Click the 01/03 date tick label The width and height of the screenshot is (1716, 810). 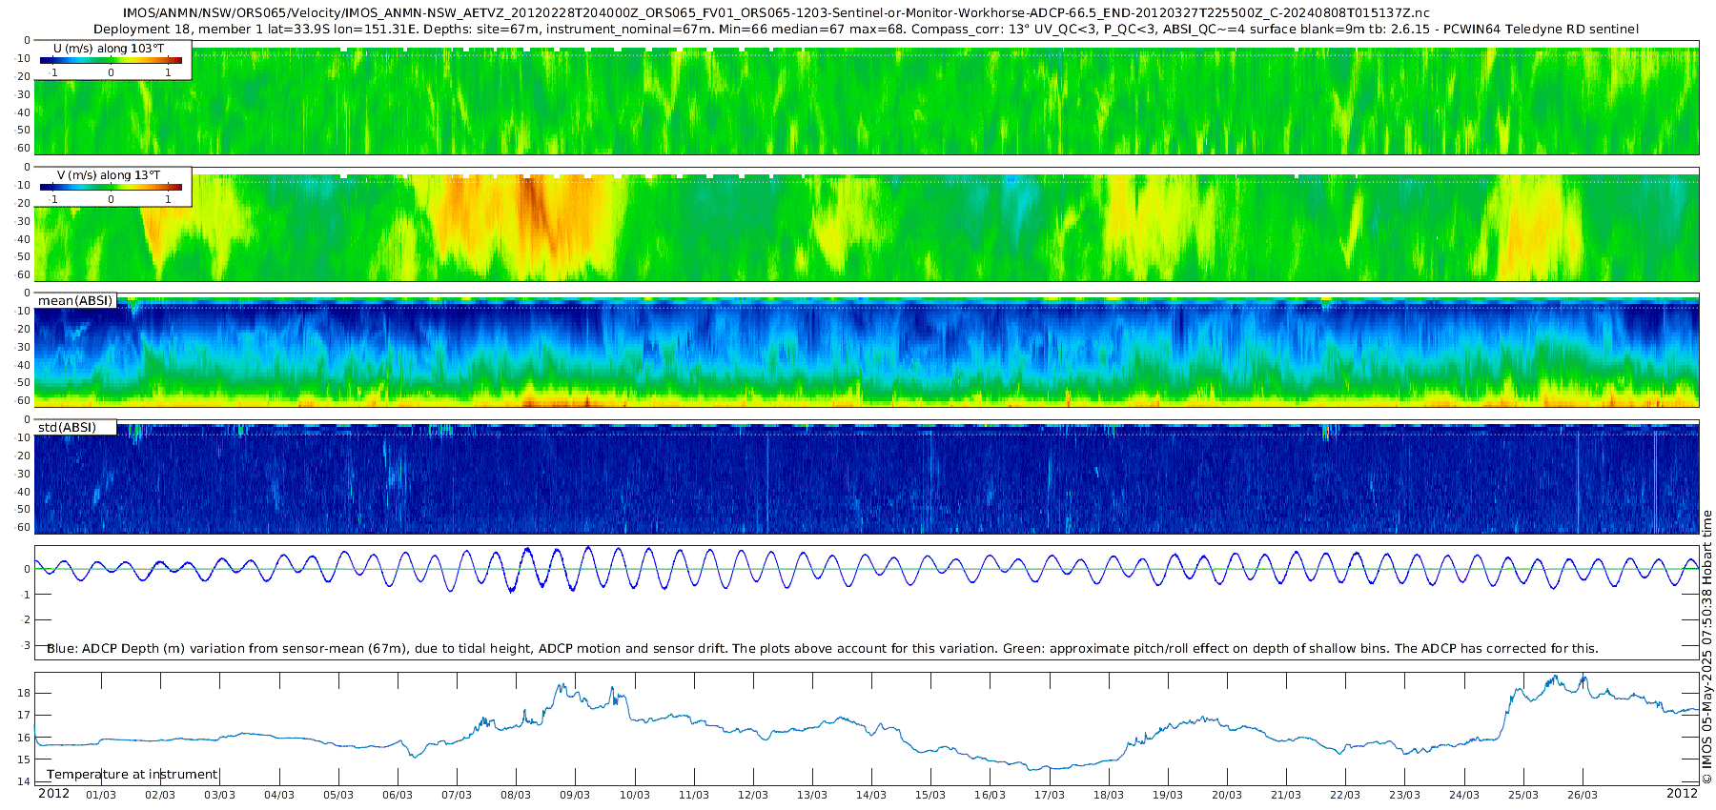pos(101,795)
